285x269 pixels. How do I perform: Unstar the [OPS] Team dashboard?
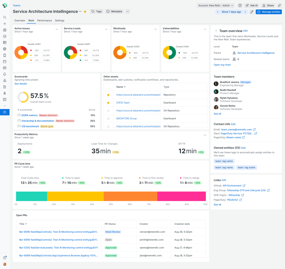click(108, 103)
